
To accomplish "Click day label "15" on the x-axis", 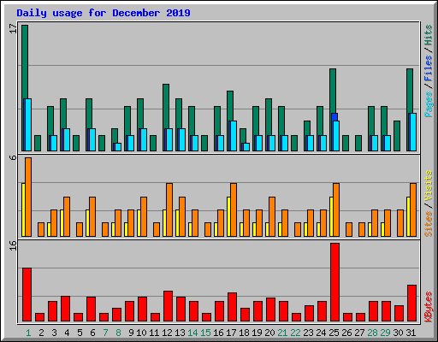I will point(205,333).
